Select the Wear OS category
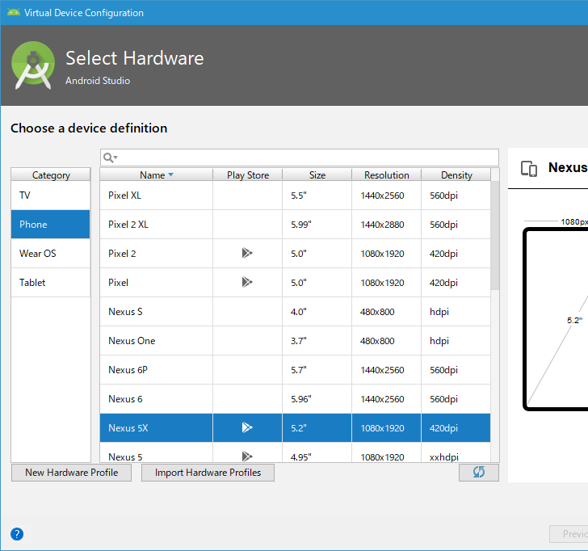The image size is (588, 551). click(51, 254)
